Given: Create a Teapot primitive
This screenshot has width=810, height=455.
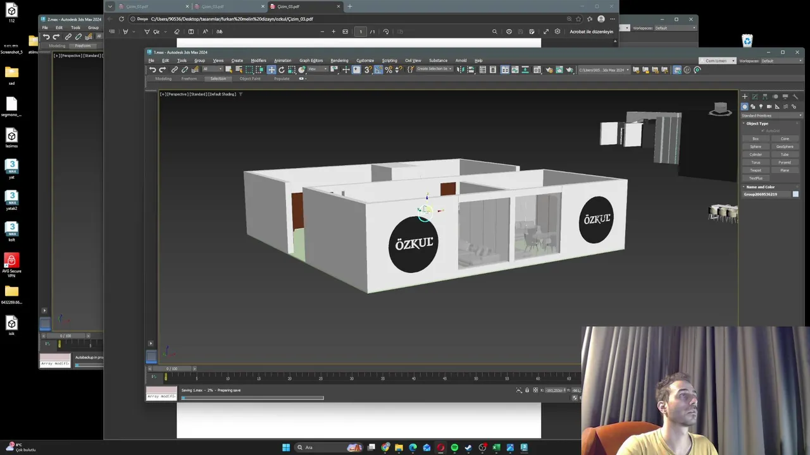Looking at the screenshot, I should click(x=756, y=170).
